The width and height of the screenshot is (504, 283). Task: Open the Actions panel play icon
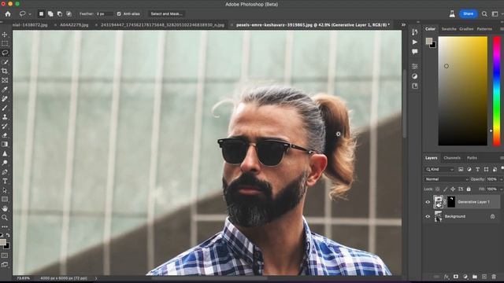click(415, 42)
